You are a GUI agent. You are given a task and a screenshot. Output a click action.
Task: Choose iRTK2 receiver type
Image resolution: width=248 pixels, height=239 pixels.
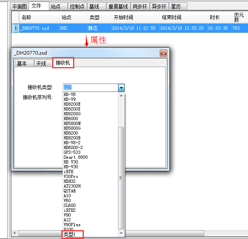[90, 210]
